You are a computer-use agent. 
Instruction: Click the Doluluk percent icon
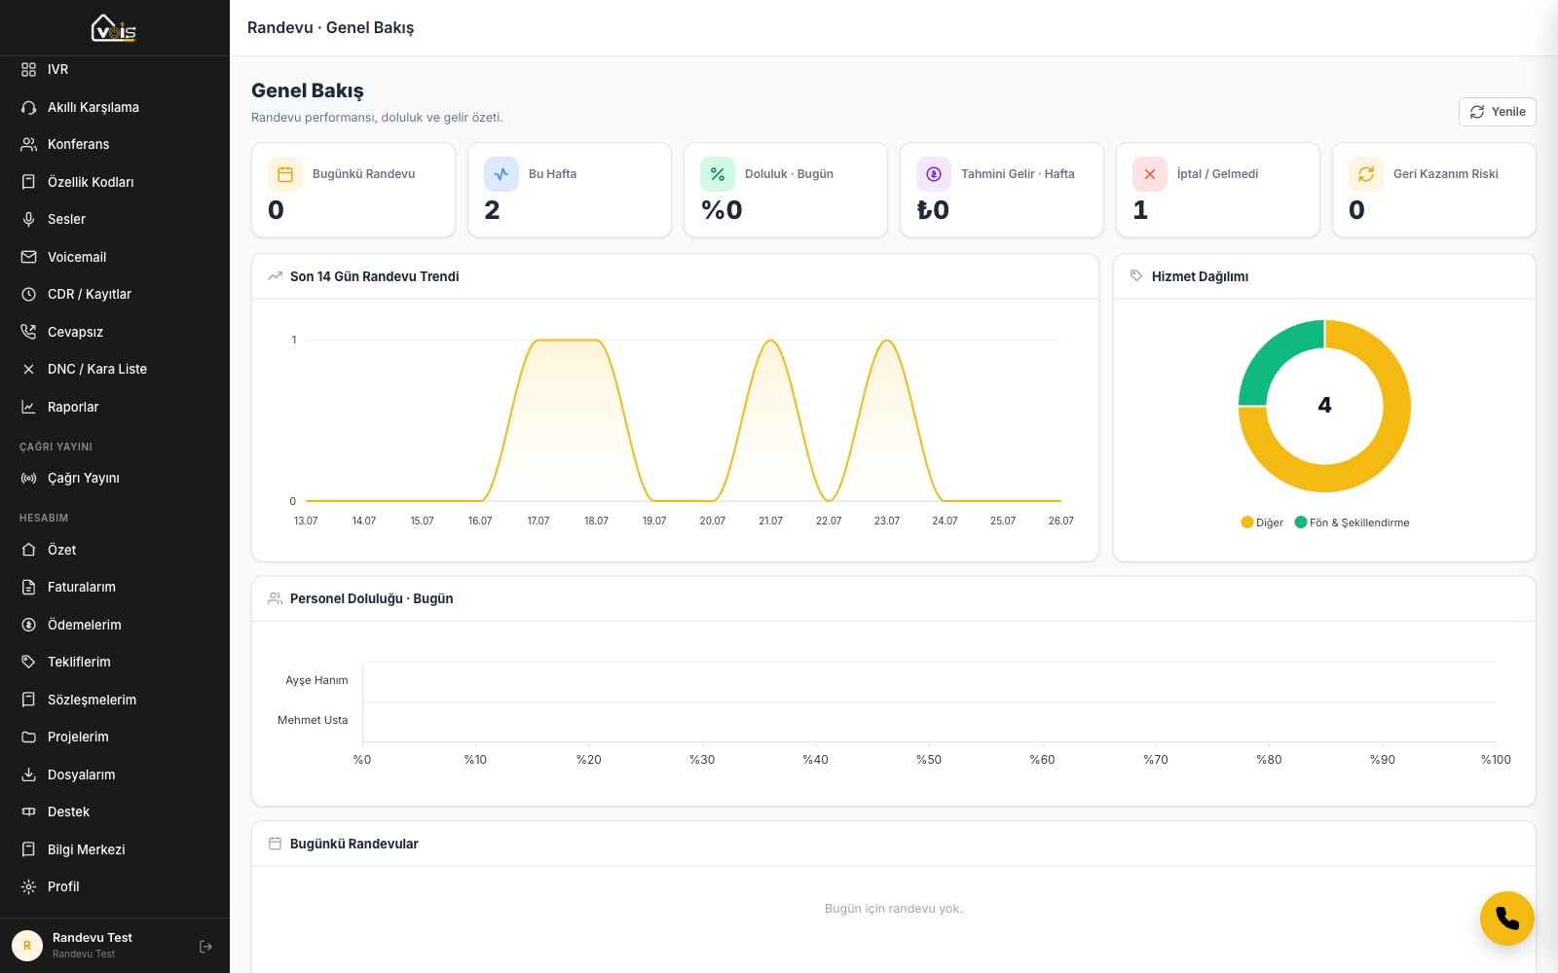tap(718, 174)
